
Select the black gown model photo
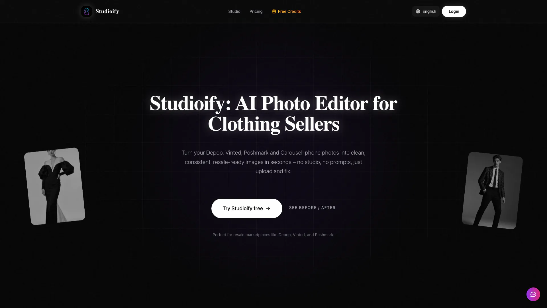click(x=55, y=186)
